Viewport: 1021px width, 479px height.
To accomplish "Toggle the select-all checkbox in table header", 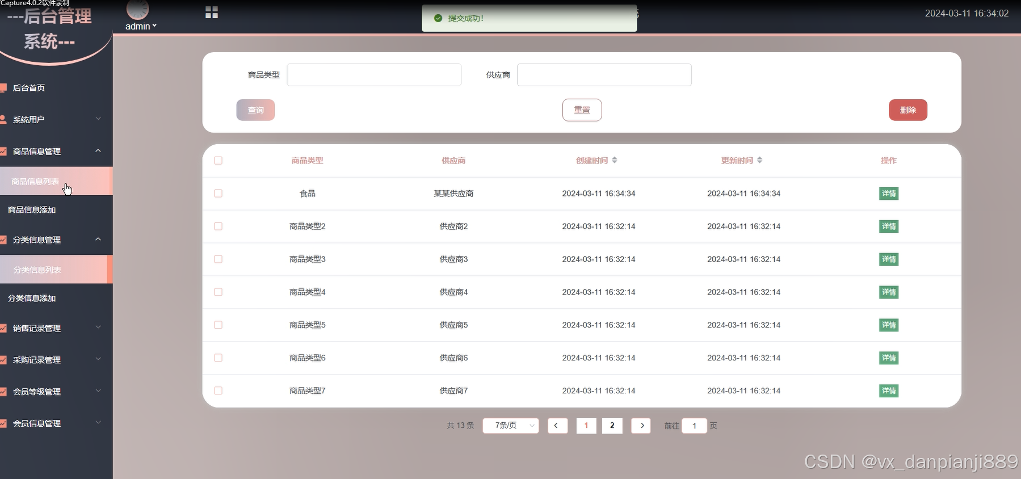I will [218, 161].
